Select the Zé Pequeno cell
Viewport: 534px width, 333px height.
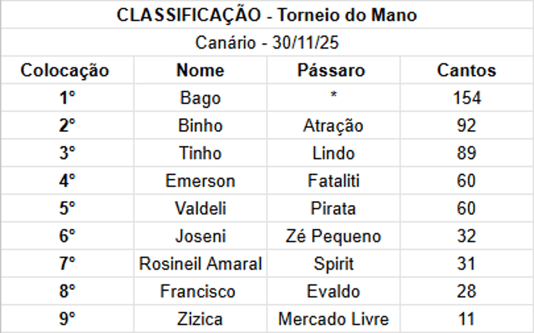coord(334,236)
